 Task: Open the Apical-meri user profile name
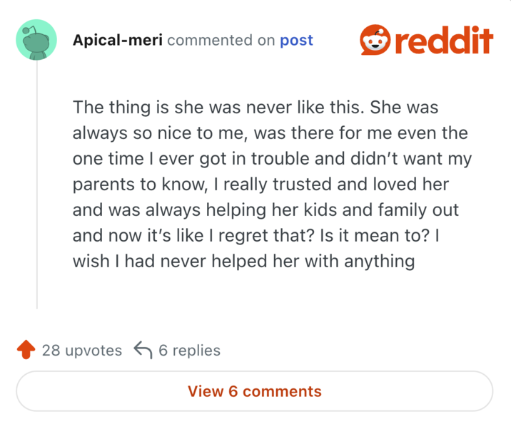pos(118,40)
